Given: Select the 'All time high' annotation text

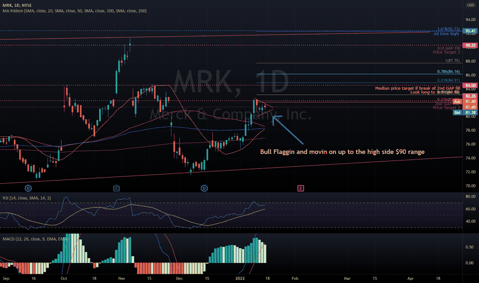Looking at the screenshot, I should (x=446, y=33).
